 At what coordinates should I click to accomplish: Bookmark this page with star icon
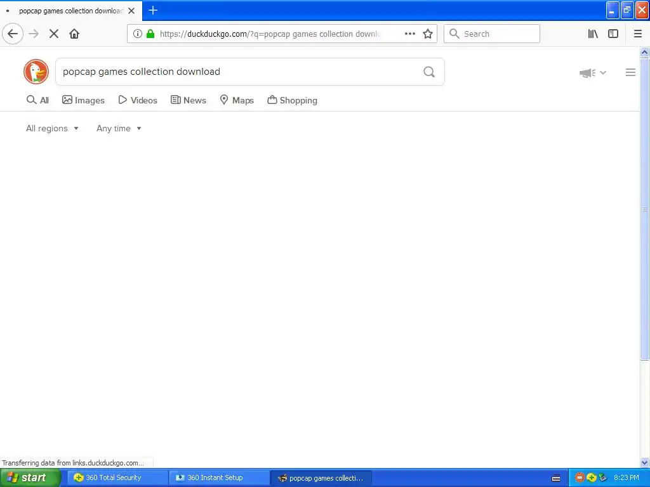pyautogui.click(x=428, y=34)
